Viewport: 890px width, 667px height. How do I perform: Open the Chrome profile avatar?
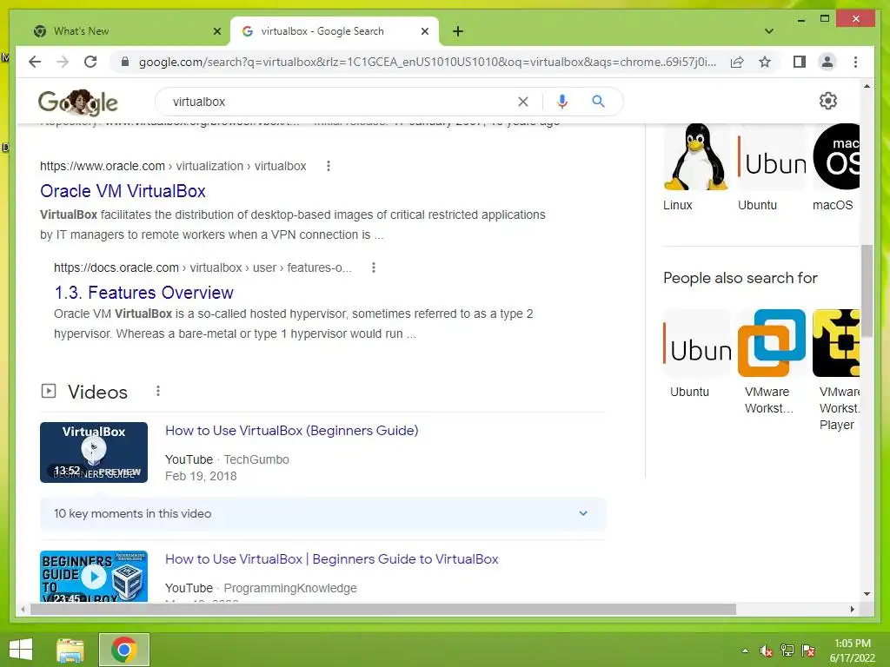(x=827, y=62)
